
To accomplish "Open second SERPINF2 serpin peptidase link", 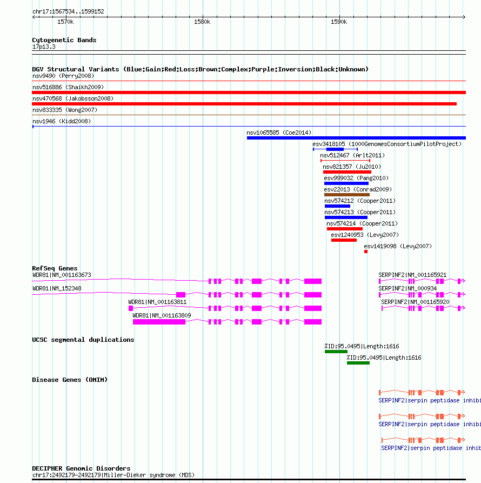I will pos(430,424).
